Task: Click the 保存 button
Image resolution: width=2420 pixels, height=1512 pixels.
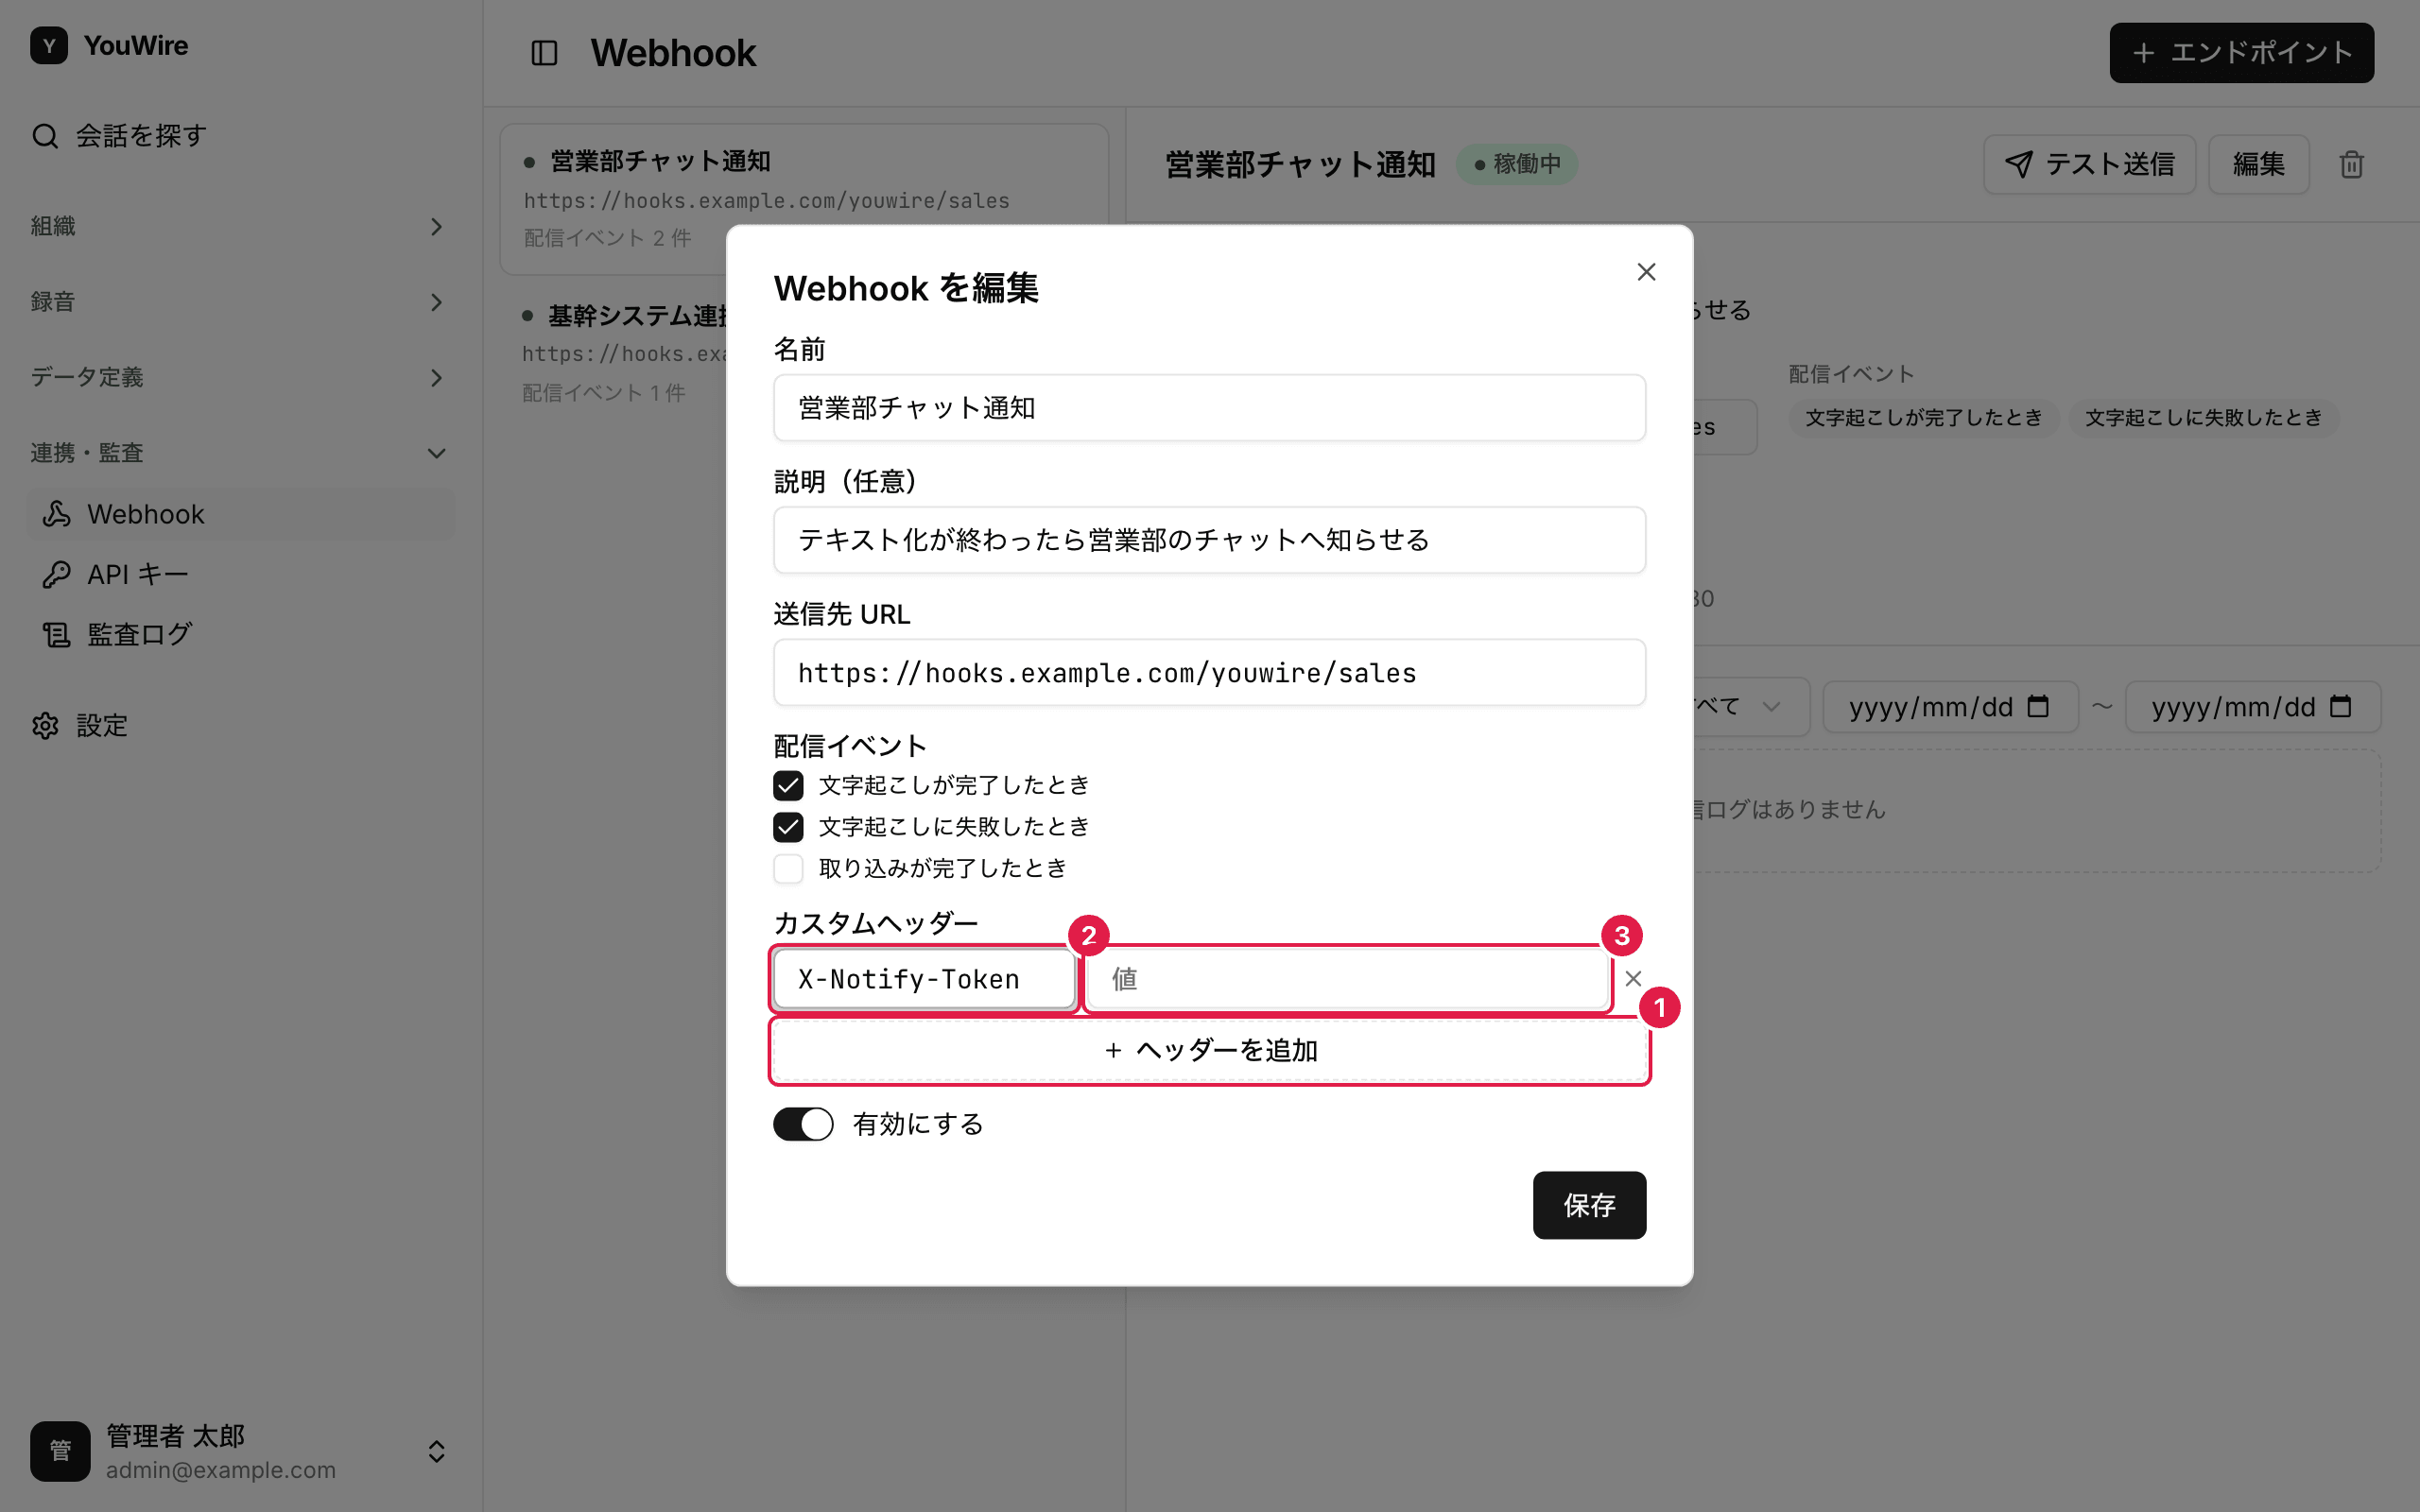Action: coord(1589,1205)
